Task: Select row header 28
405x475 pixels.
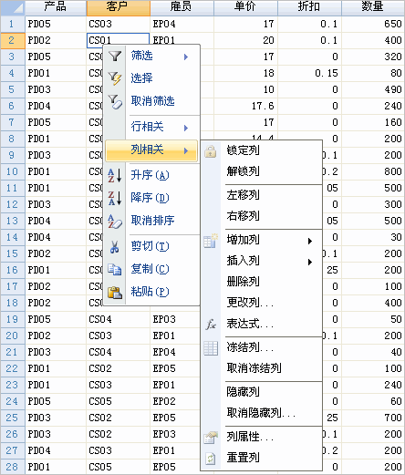Action: click(13, 467)
